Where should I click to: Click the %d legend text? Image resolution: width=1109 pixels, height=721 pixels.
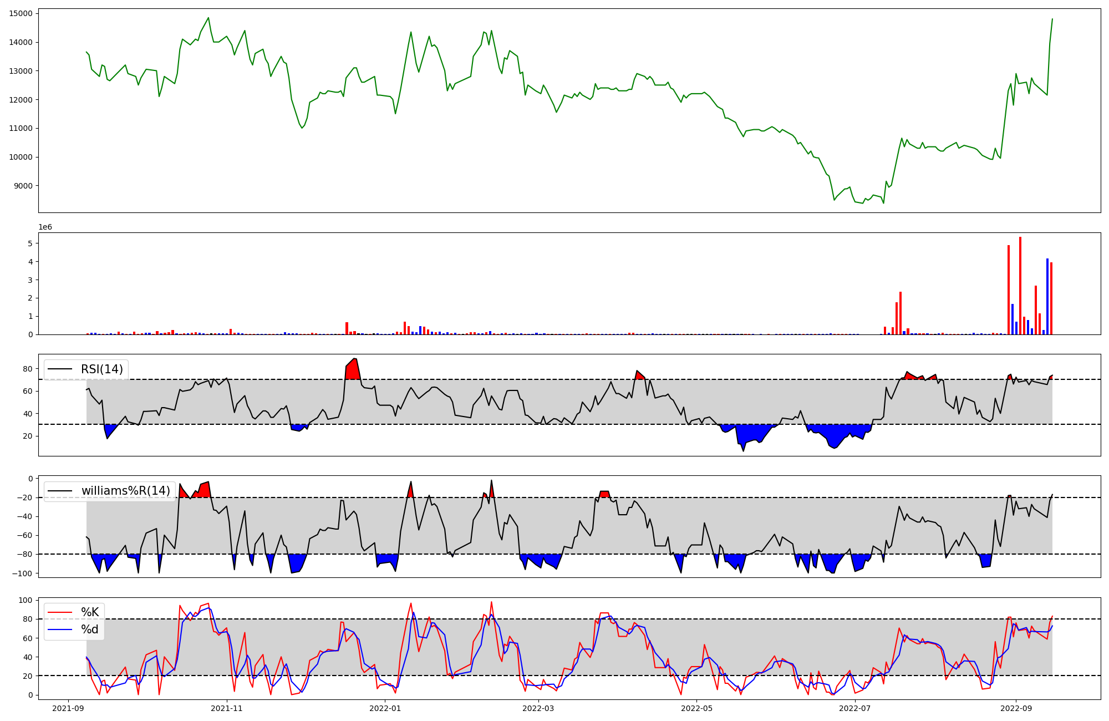(x=90, y=629)
